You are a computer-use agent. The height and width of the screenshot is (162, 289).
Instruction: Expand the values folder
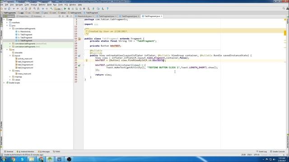(x=10, y=80)
